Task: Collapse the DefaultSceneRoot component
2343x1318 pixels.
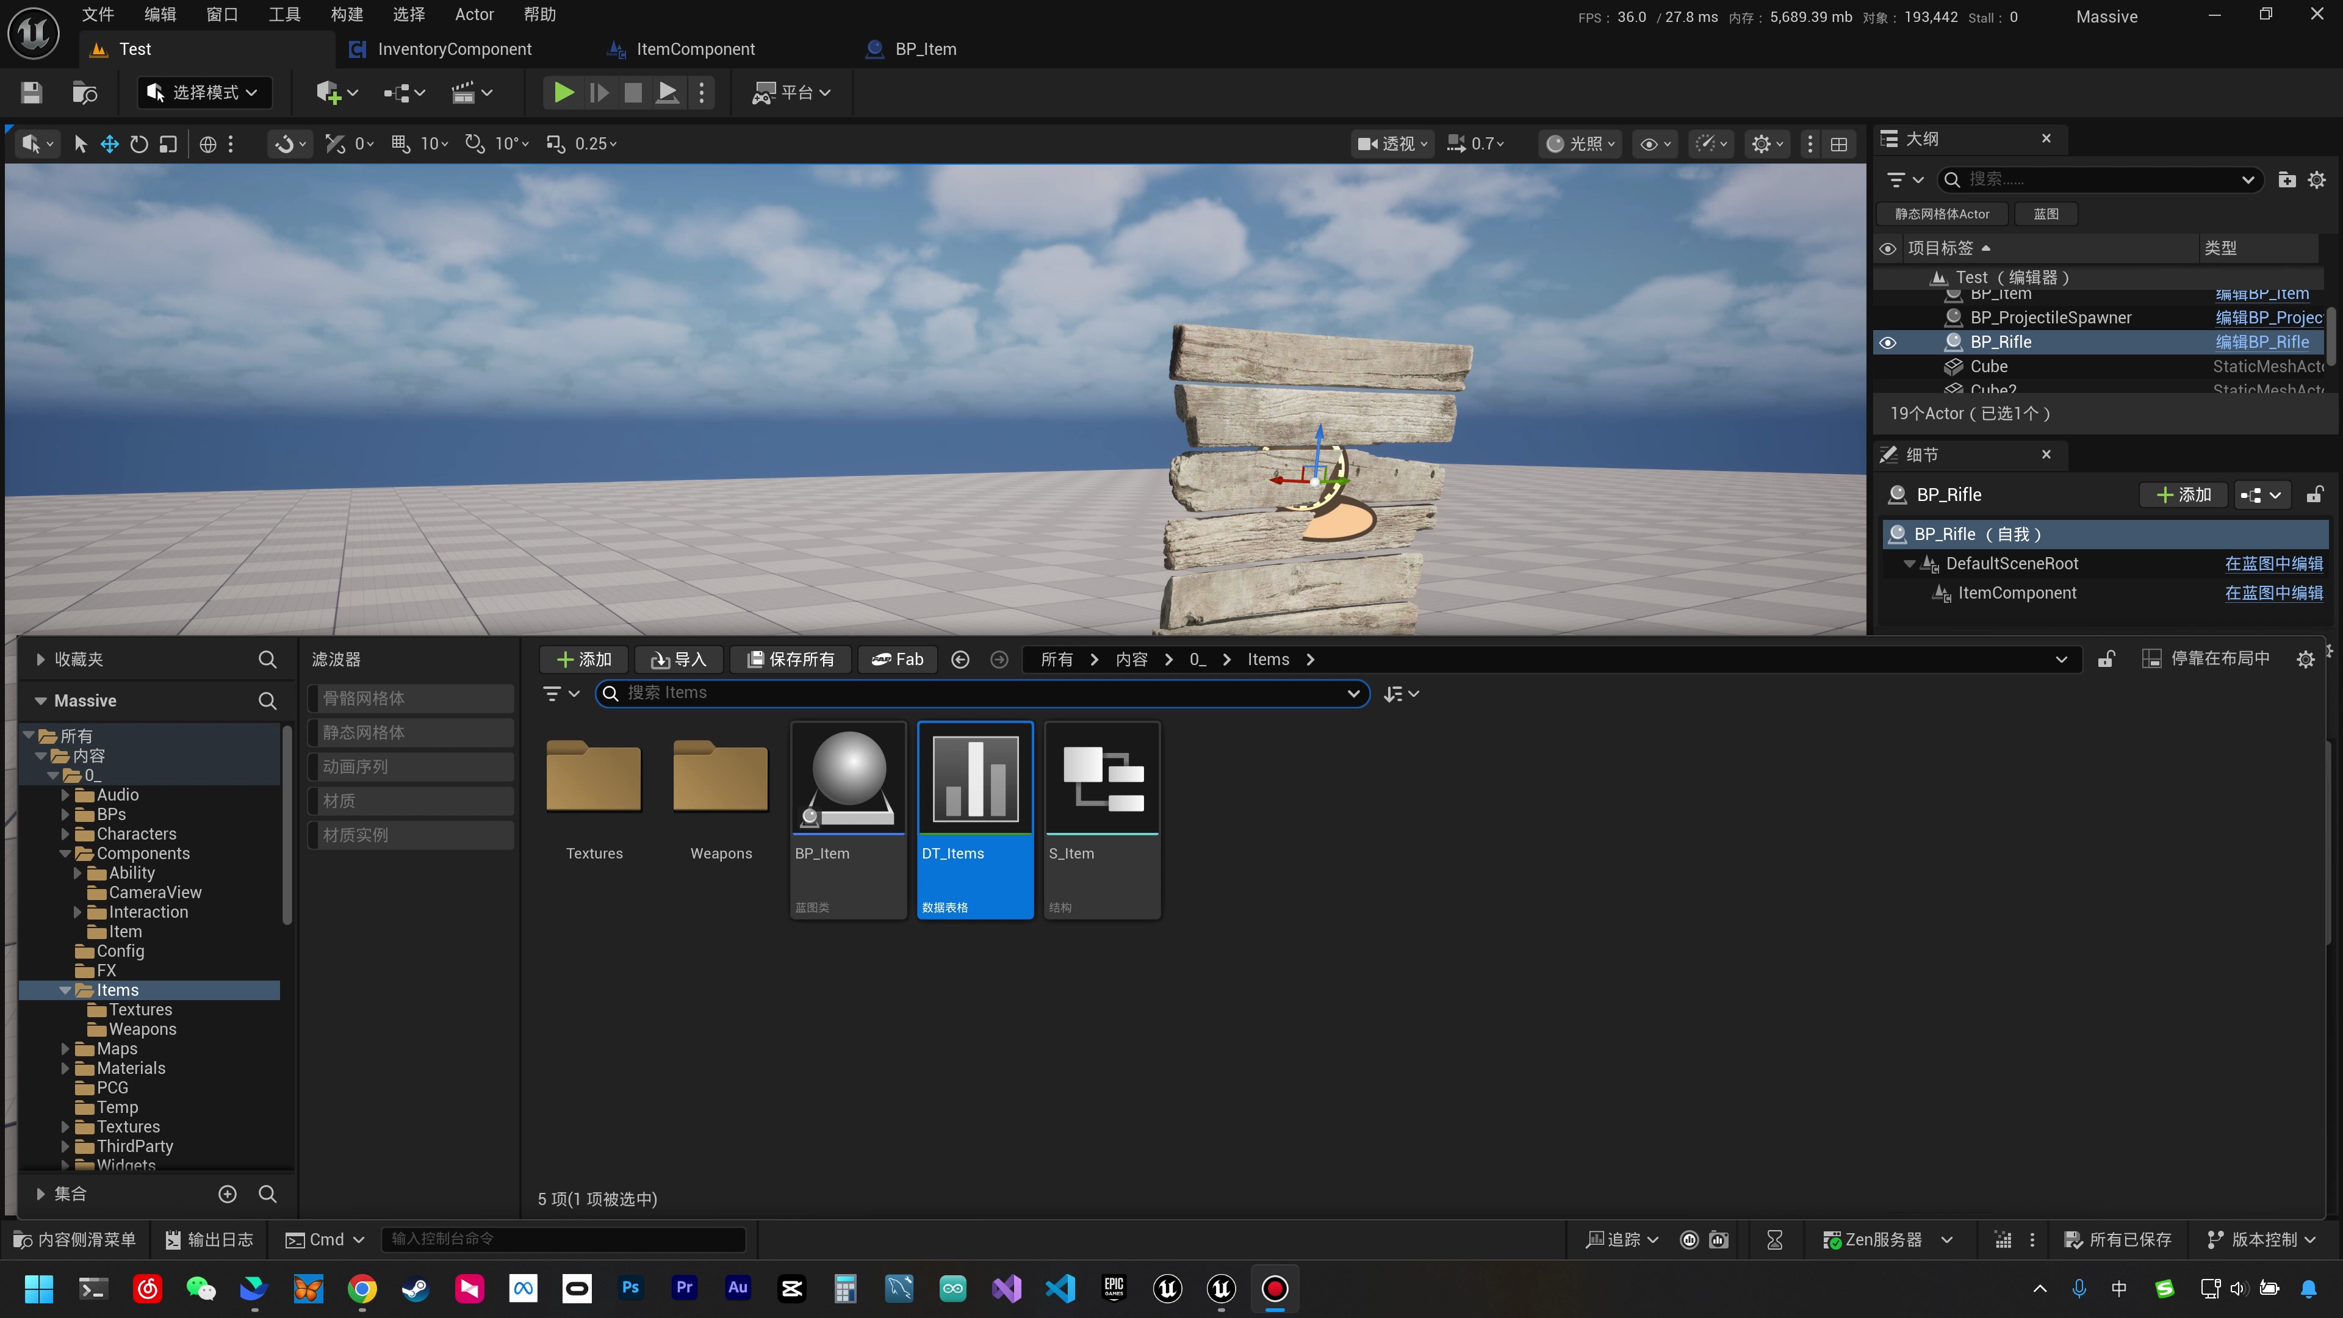Action: pyautogui.click(x=1909, y=564)
